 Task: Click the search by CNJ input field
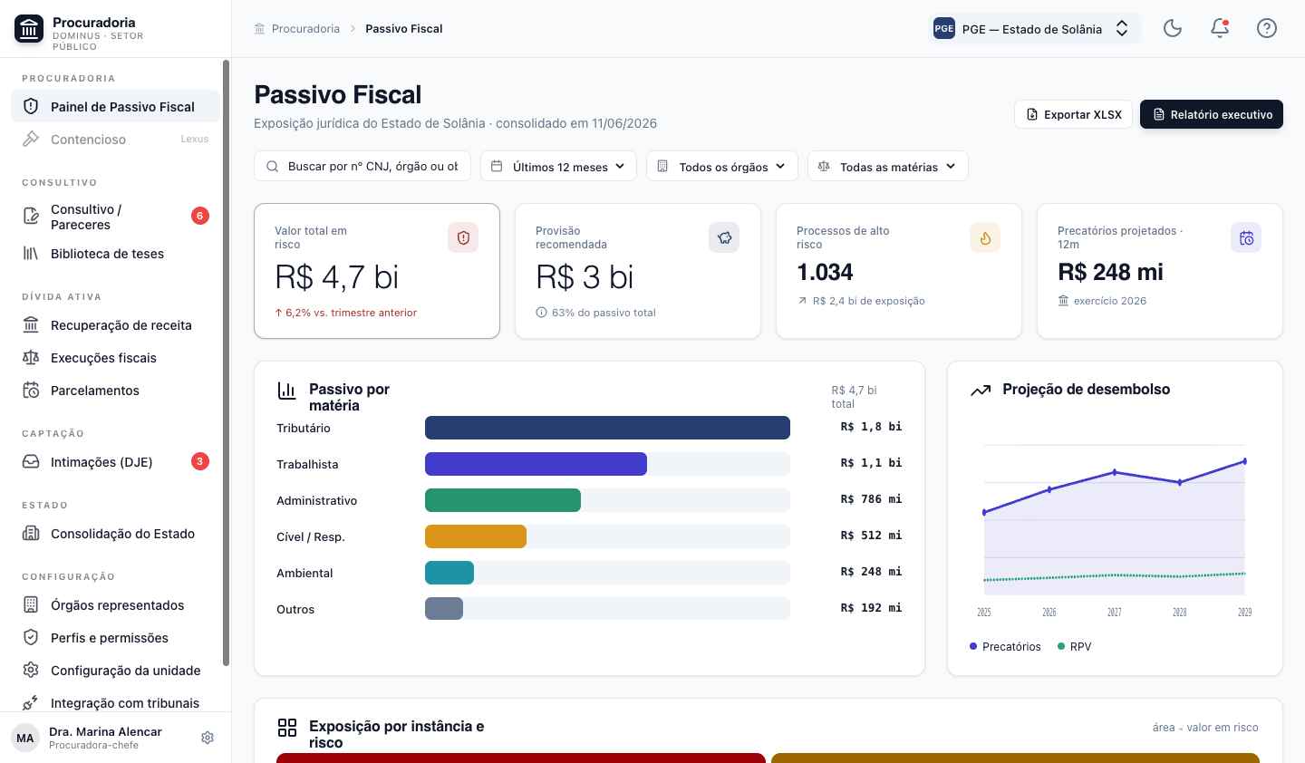(362, 166)
